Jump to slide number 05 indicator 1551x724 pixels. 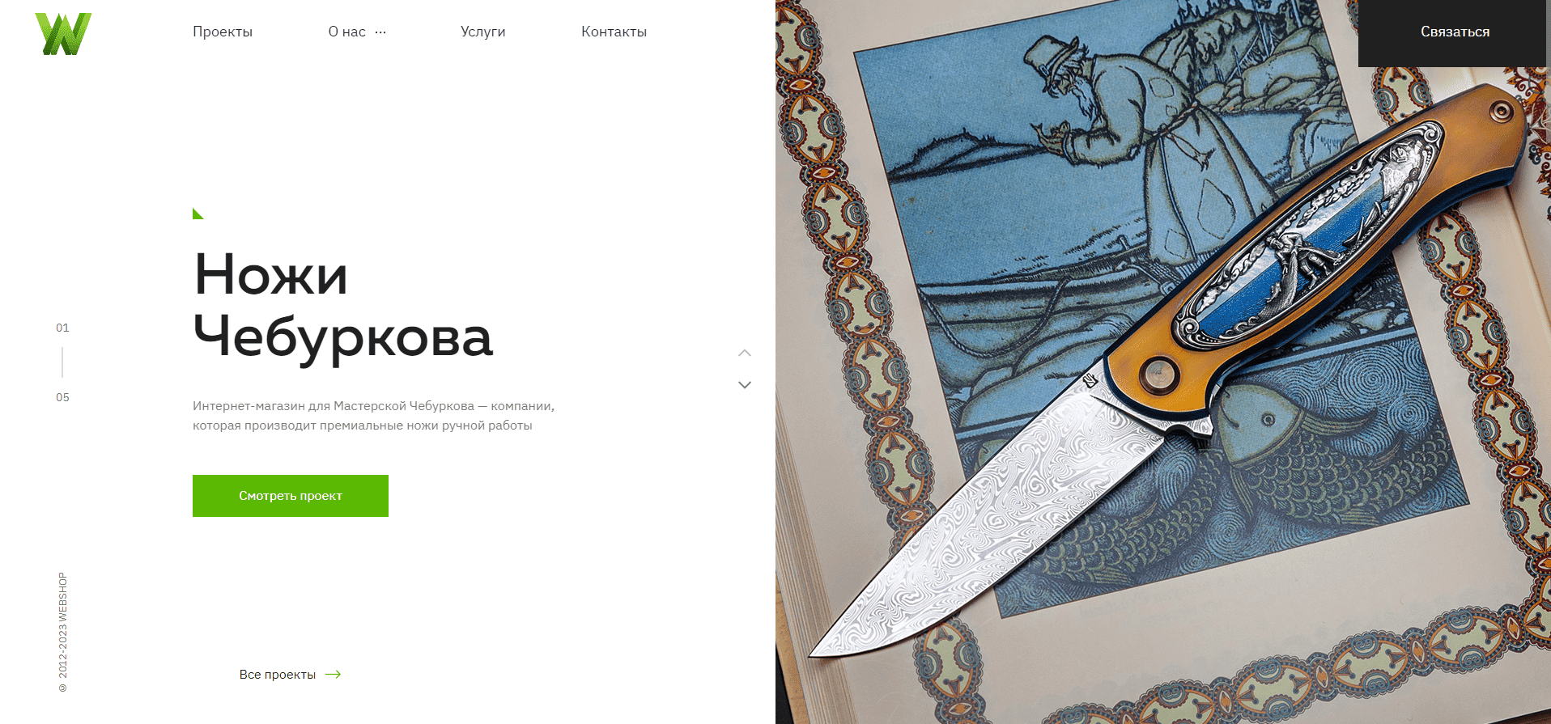pos(62,397)
